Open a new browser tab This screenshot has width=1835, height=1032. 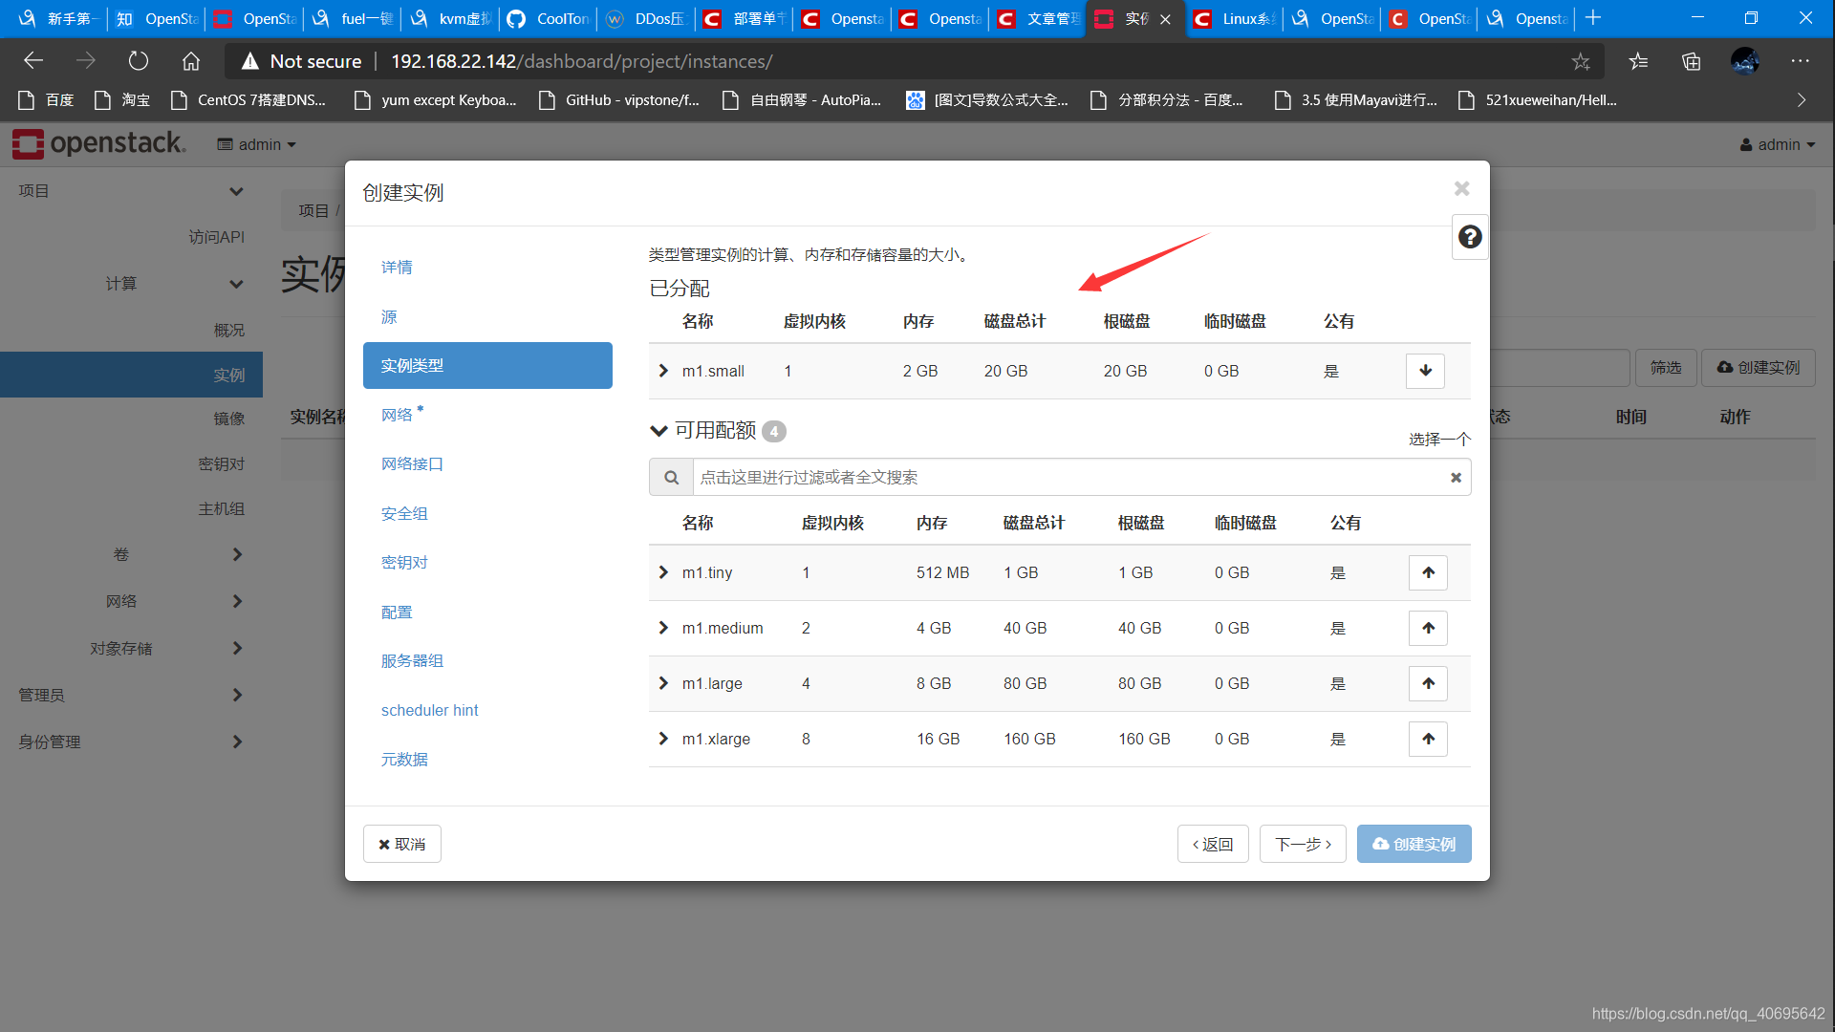coord(1592,18)
